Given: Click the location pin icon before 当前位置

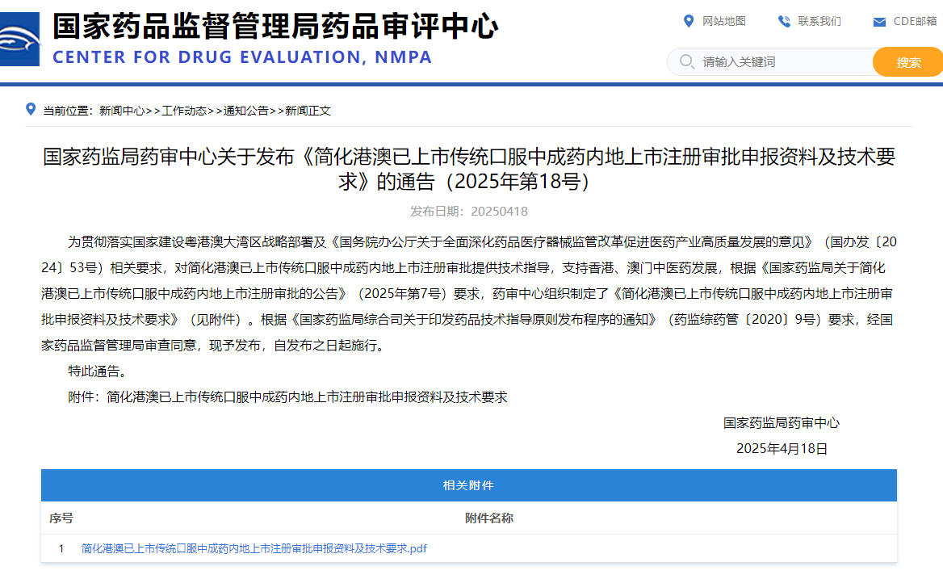Looking at the screenshot, I should click(x=31, y=110).
